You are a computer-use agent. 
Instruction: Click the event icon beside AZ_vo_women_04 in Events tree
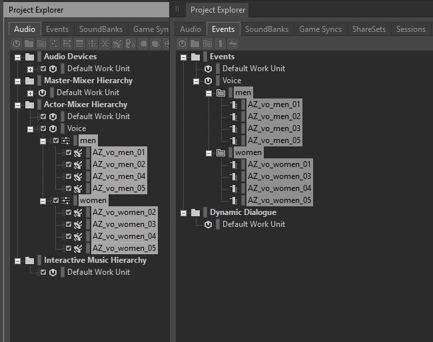[234, 188]
